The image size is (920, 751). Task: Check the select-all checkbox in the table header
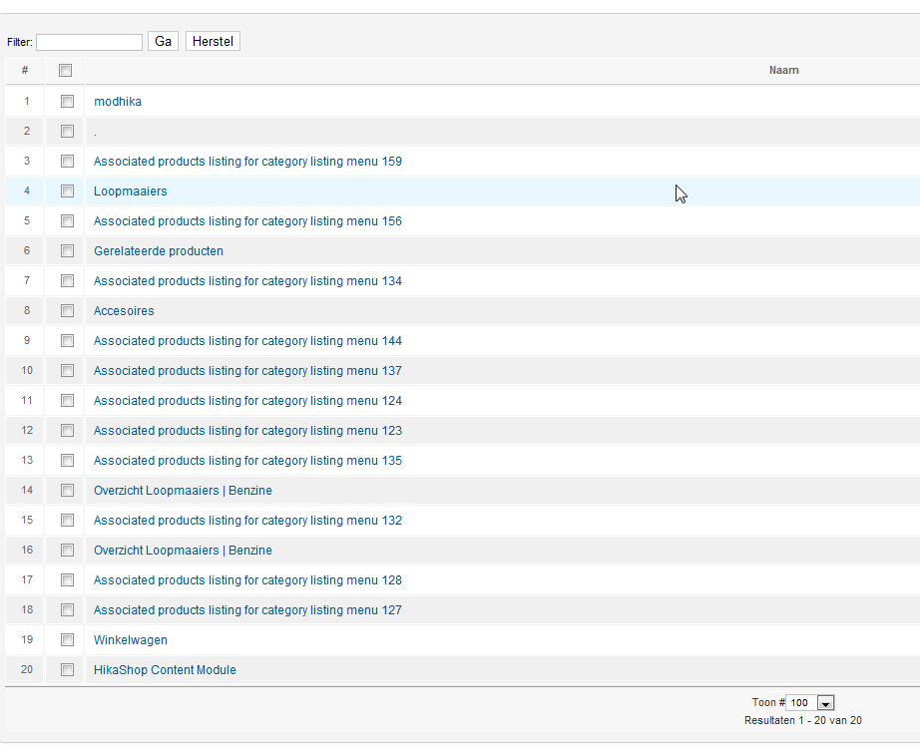click(x=65, y=71)
